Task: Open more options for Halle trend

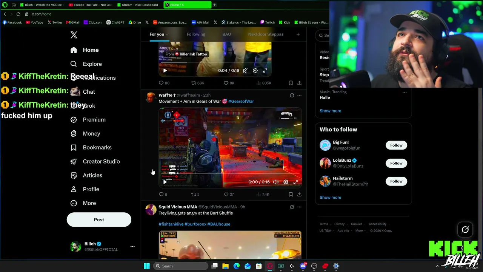Action: point(405,93)
